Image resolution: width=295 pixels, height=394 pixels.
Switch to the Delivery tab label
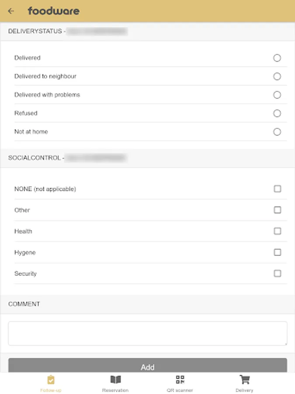[244, 390]
